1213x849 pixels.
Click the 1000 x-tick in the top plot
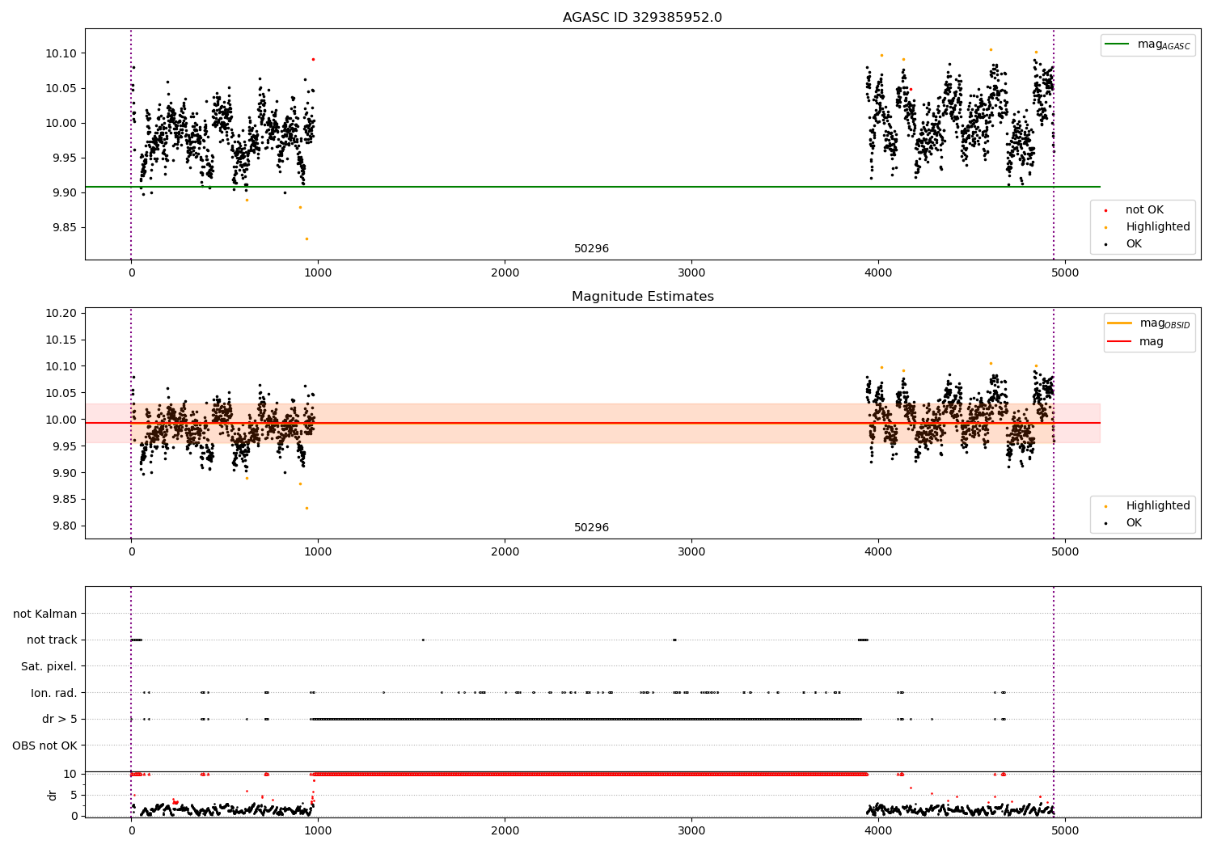pyautogui.click(x=318, y=273)
